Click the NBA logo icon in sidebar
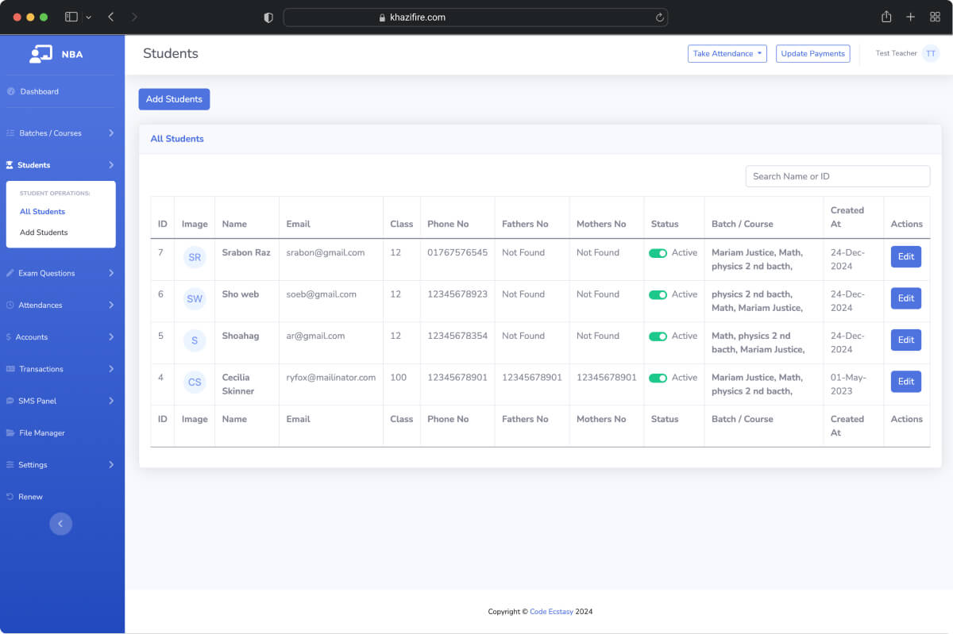 (41, 54)
